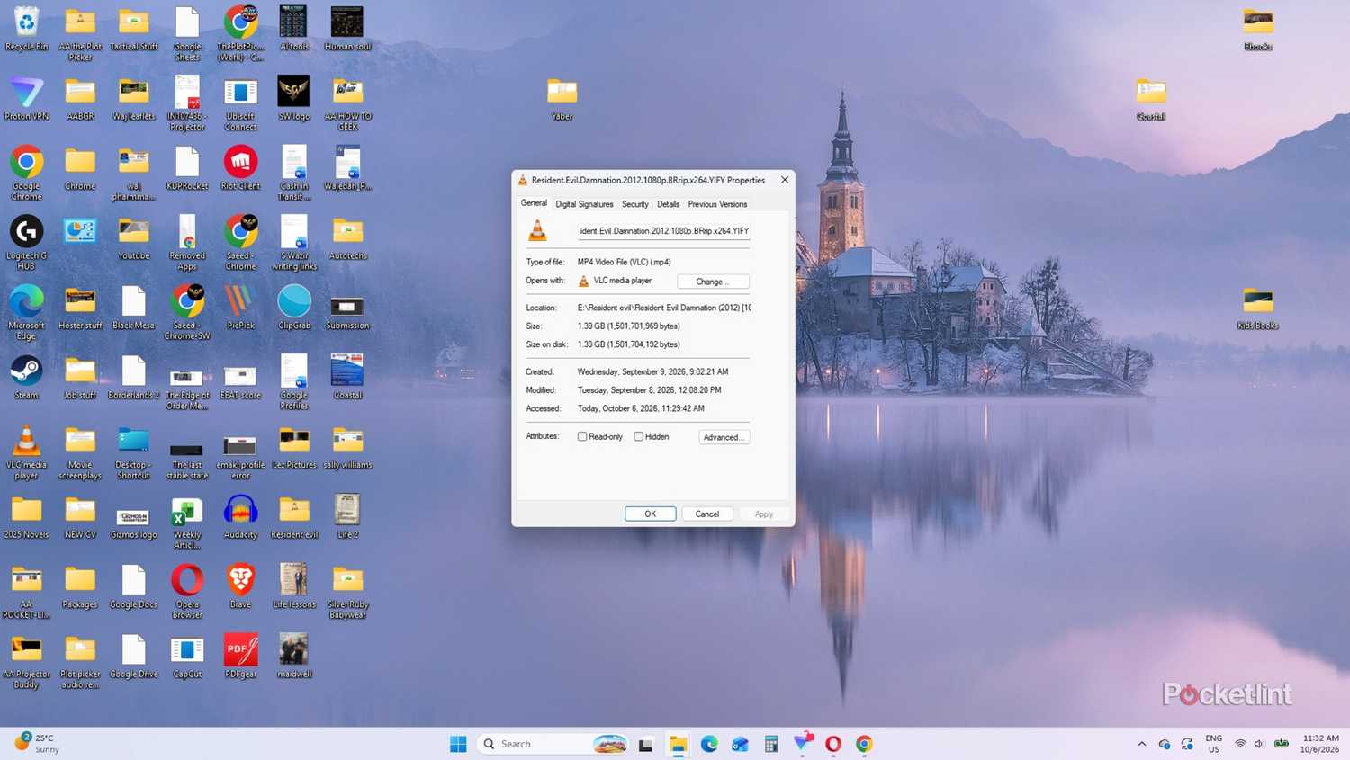Confirm the Properties dialog with OK
Image resolution: width=1350 pixels, height=760 pixels.
[650, 514]
